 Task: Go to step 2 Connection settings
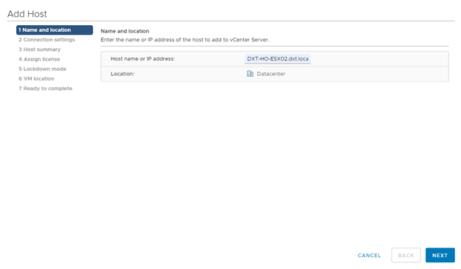(47, 40)
